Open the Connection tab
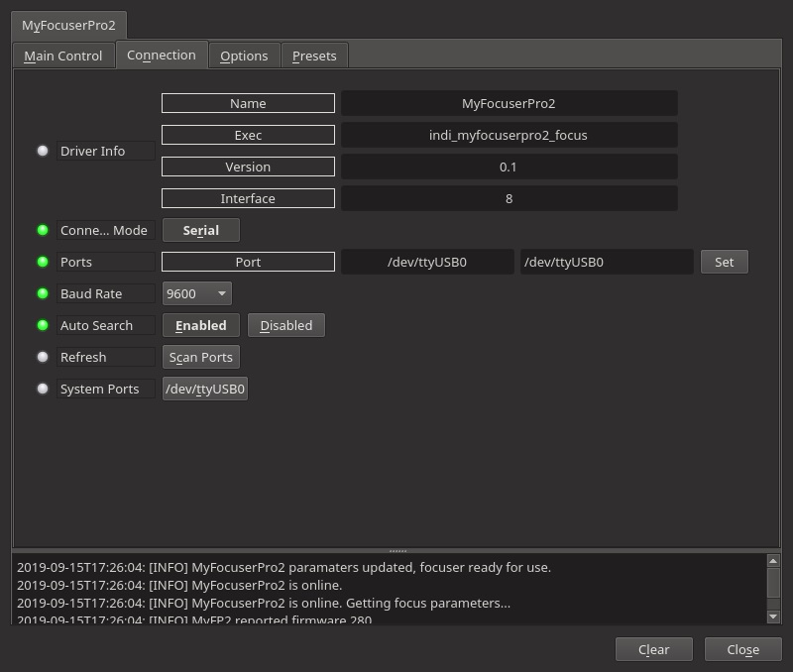 pos(162,55)
